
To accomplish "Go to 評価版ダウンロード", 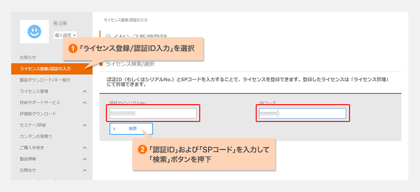I will click(38, 114).
